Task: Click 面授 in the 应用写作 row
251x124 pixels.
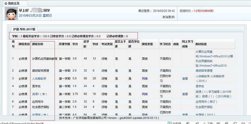Action: (x=145, y=102)
